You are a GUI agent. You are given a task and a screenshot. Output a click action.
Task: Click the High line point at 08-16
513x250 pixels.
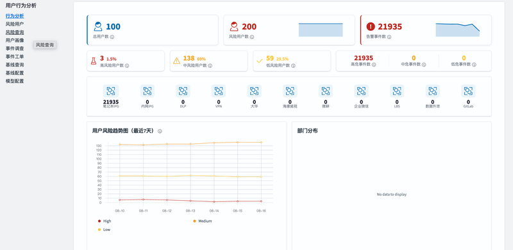point(261,201)
